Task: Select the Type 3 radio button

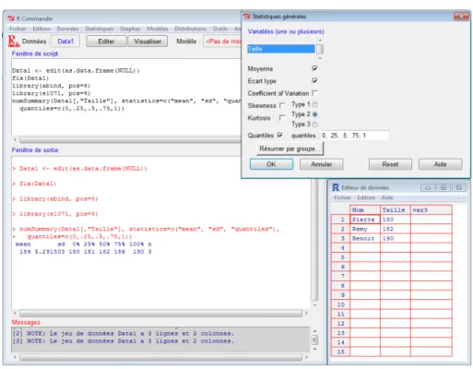Action: (314, 125)
